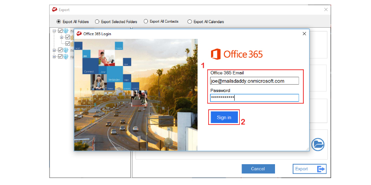The width and height of the screenshot is (371, 185).
Task: Select Export All Calendars option
Action: coord(190,21)
